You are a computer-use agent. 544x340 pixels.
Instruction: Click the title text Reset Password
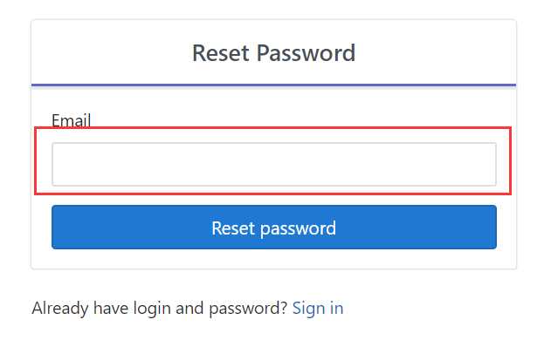click(273, 53)
